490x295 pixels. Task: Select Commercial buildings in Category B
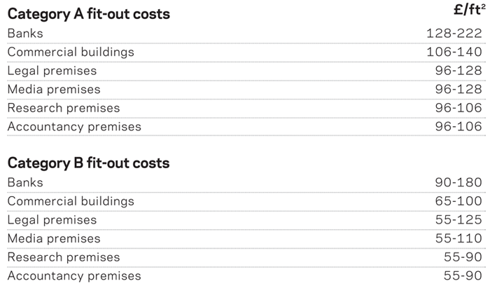(x=71, y=201)
